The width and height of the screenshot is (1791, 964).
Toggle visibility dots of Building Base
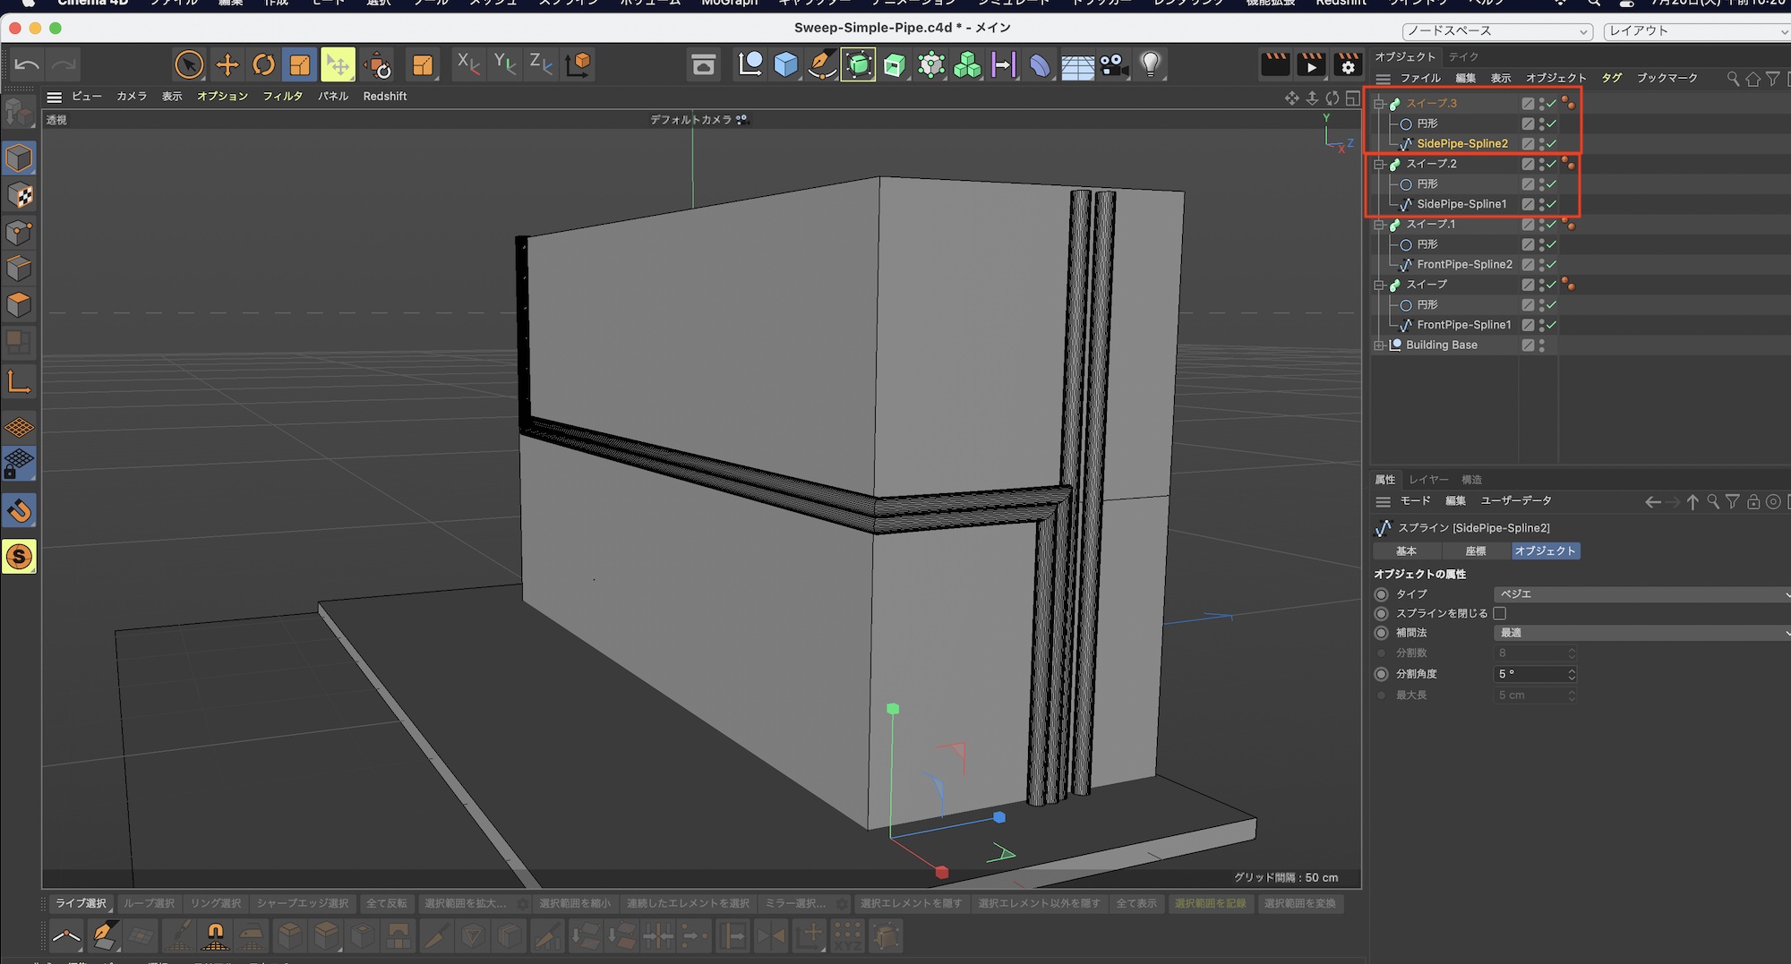pos(1541,346)
